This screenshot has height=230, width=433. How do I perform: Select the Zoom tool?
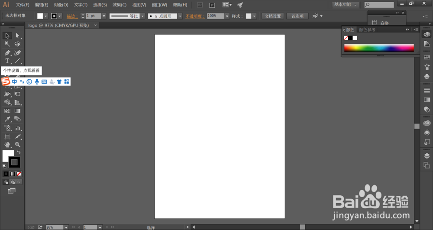coord(17,144)
